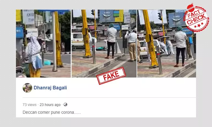
Task: Click the traffic light in right photo
Action: click(x=160, y=16)
